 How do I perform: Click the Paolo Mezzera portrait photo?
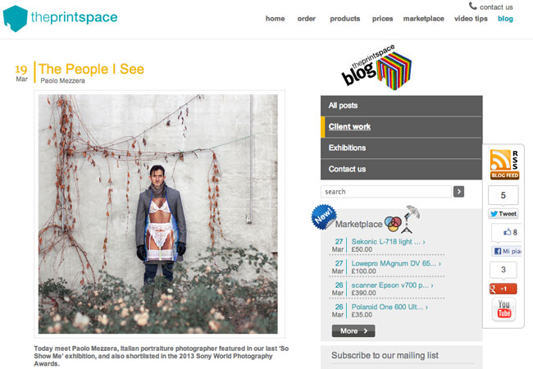(x=158, y=214)
